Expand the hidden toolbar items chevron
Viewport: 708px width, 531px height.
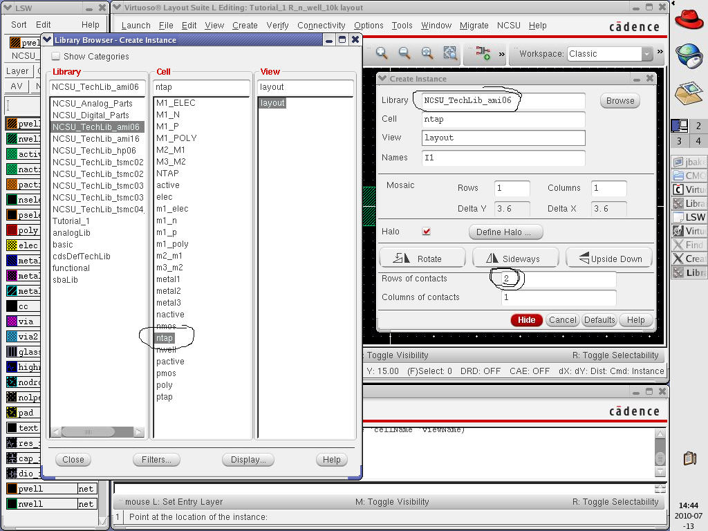(x=501, y=54)
